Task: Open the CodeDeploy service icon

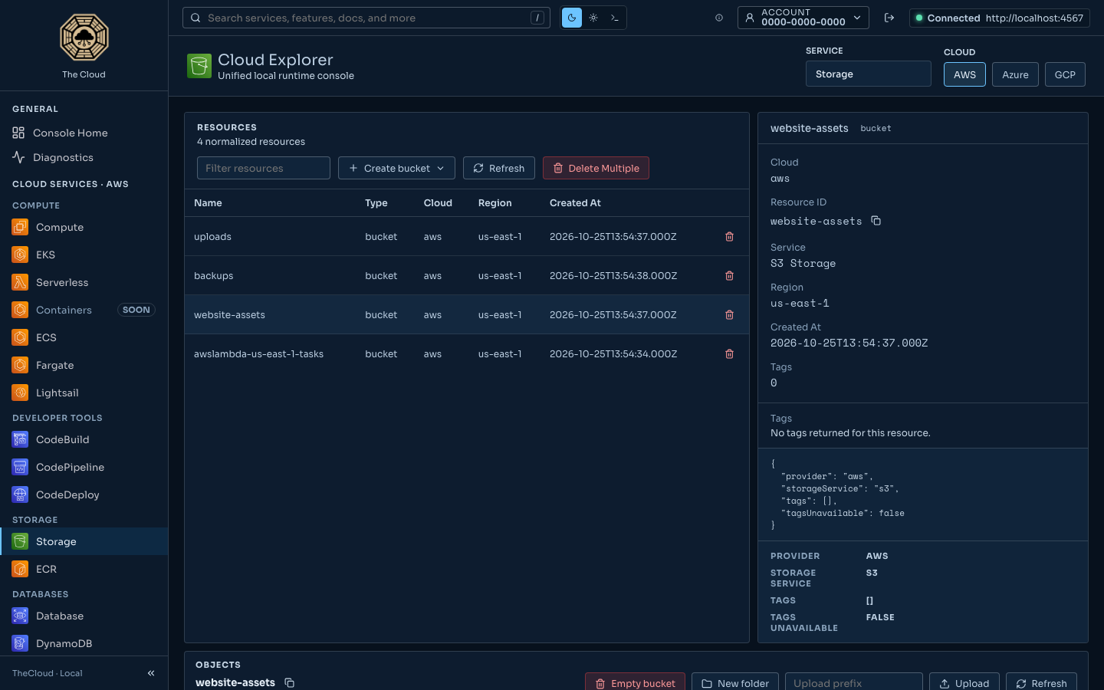Action: (20, 495)
